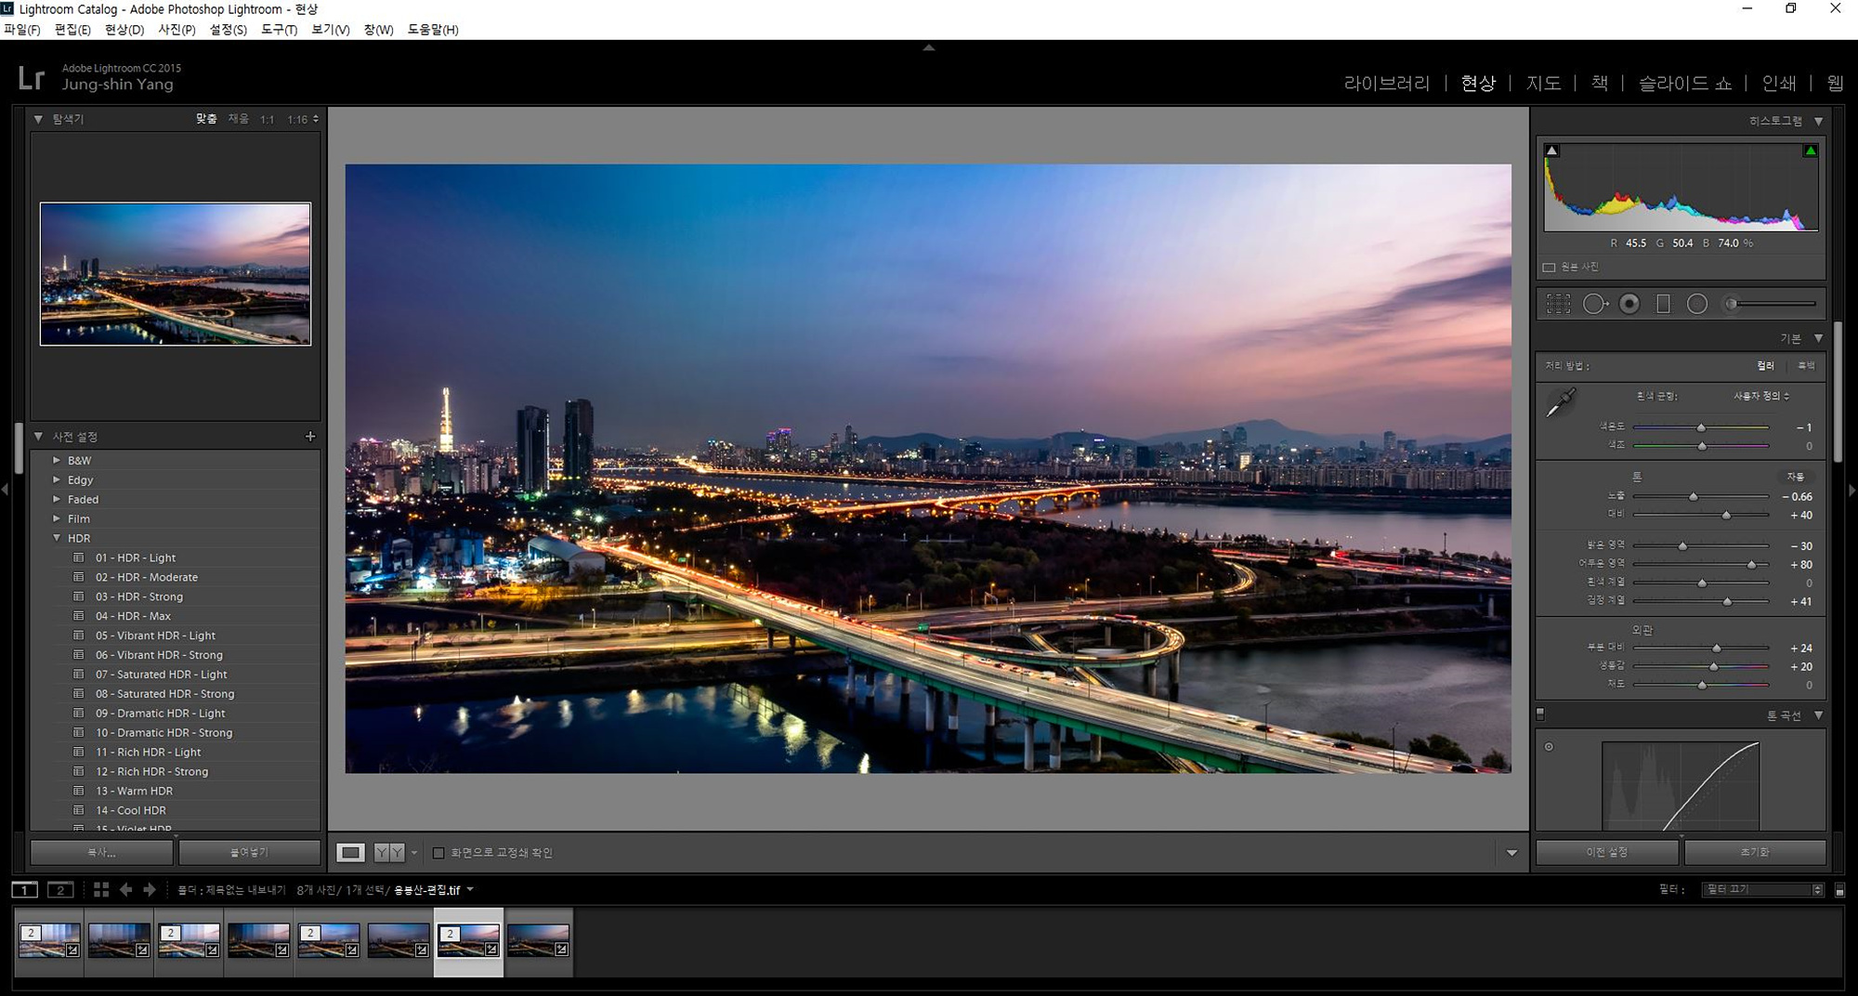1858x996 pixels.
Task: Select the Graduated Filter tool
Action: (1663, 304)
